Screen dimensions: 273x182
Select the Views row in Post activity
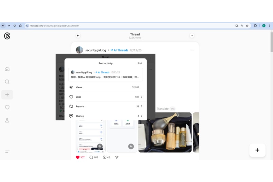point(106,87)
